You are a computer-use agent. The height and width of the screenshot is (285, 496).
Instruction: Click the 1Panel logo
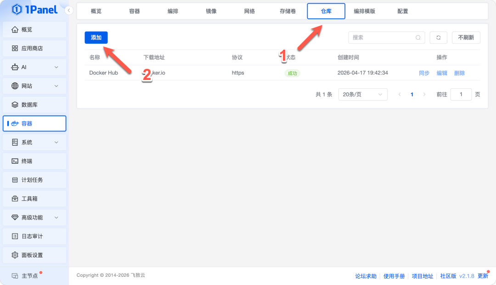(x=34, y=10)
